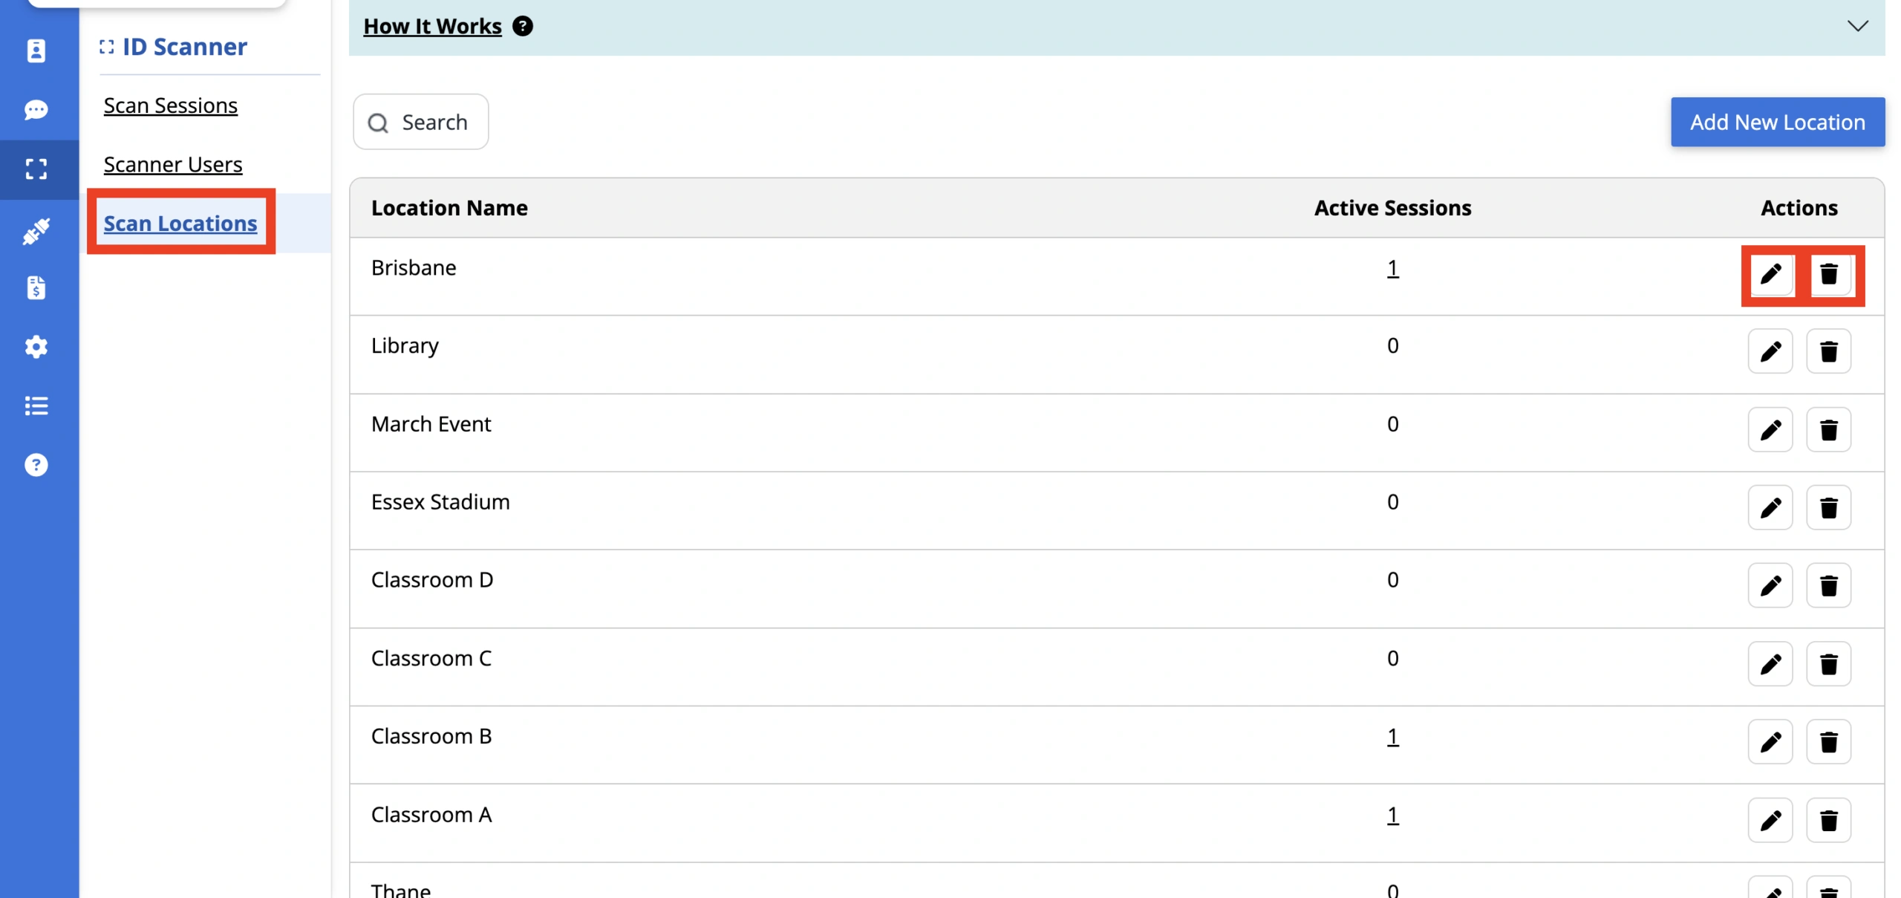Expand the How It Works chevron
Viewport: 1901px width, 898px height.
coord(1857,26)
